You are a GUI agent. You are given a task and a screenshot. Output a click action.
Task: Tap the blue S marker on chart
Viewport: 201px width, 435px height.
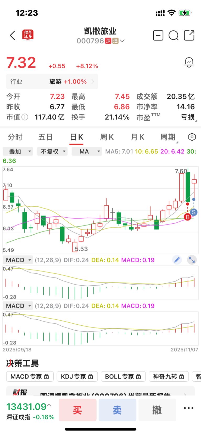[194, 212]
